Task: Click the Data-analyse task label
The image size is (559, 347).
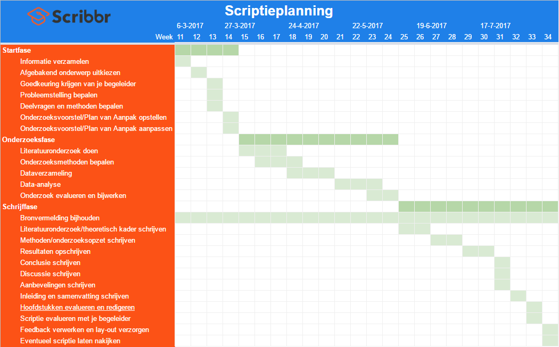Action: click(40, 185)
